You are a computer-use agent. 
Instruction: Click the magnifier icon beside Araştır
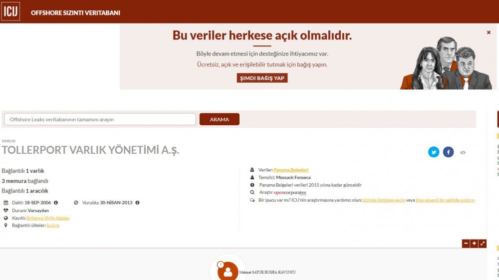252,193
